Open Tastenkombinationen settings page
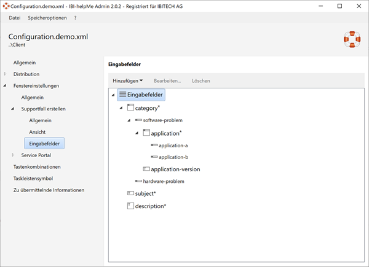 click(37, 167)
